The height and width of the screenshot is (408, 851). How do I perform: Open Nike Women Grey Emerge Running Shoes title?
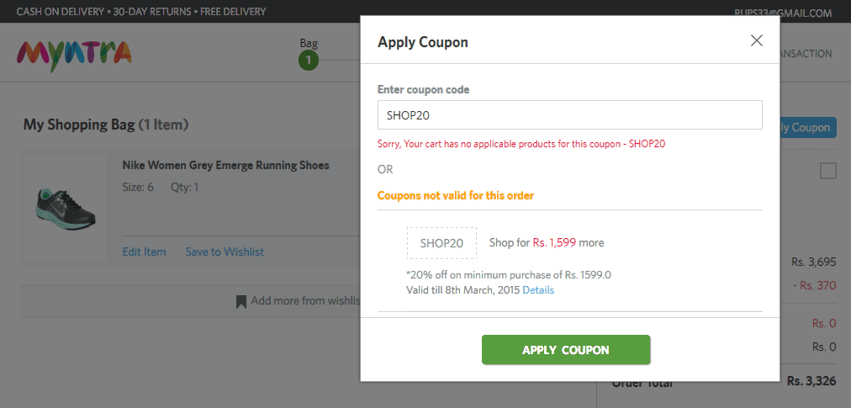pyautogui.click(x=225, y=166)
